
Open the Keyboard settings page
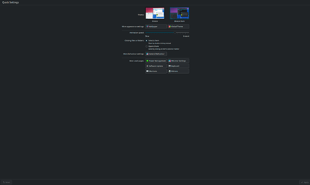(x=178, y=66)
